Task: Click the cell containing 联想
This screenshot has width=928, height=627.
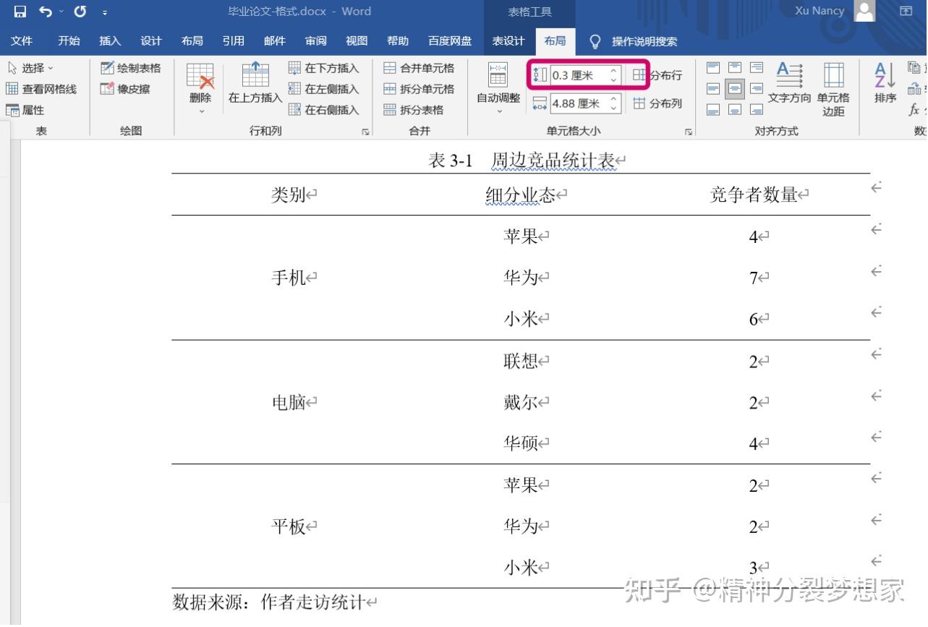Action: tap(521, 361)
